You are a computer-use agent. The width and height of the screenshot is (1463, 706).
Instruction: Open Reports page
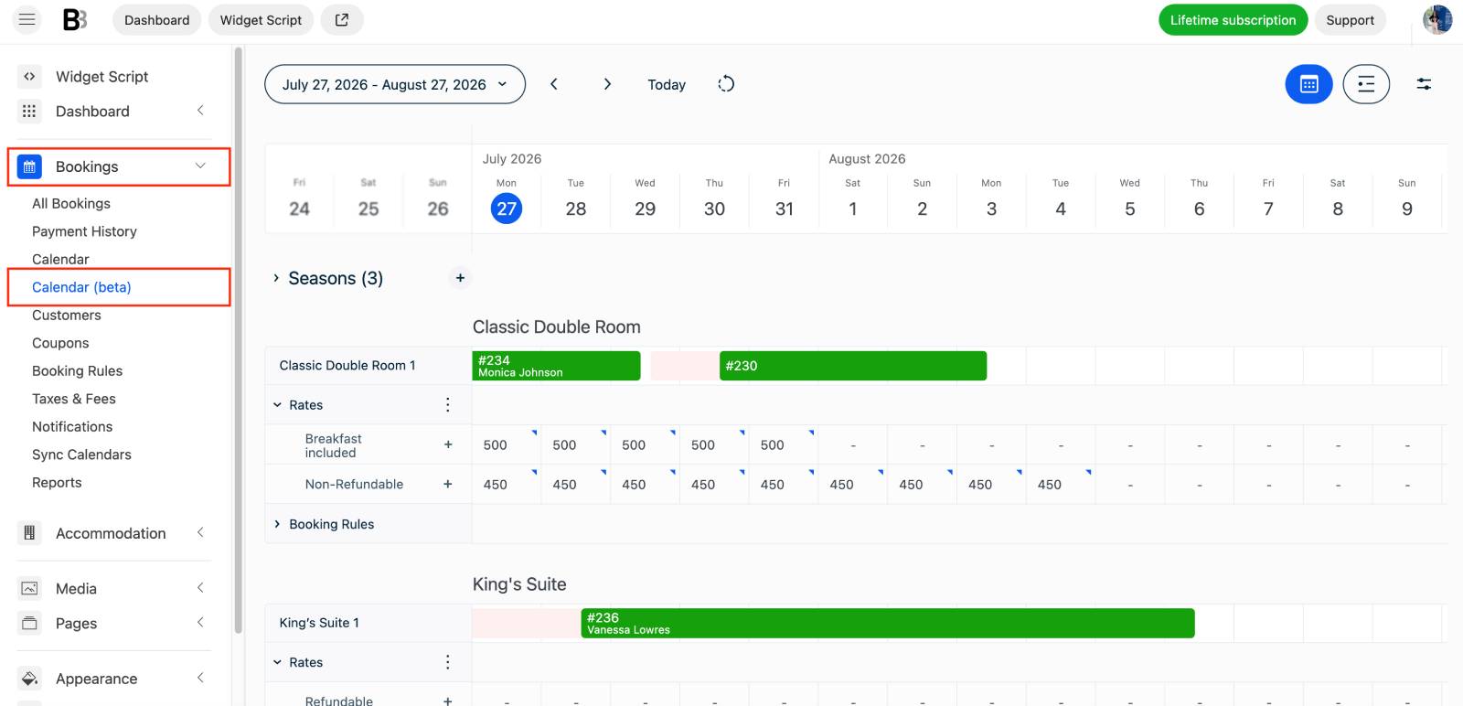pos(57,482)
